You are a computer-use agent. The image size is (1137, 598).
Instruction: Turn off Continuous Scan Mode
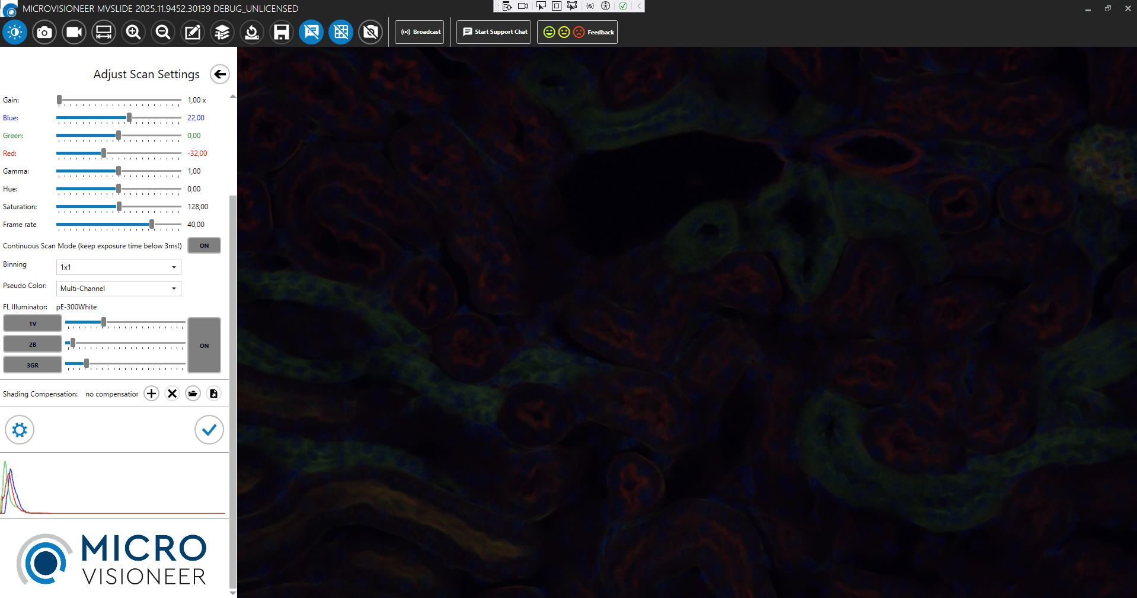[204, 245]
